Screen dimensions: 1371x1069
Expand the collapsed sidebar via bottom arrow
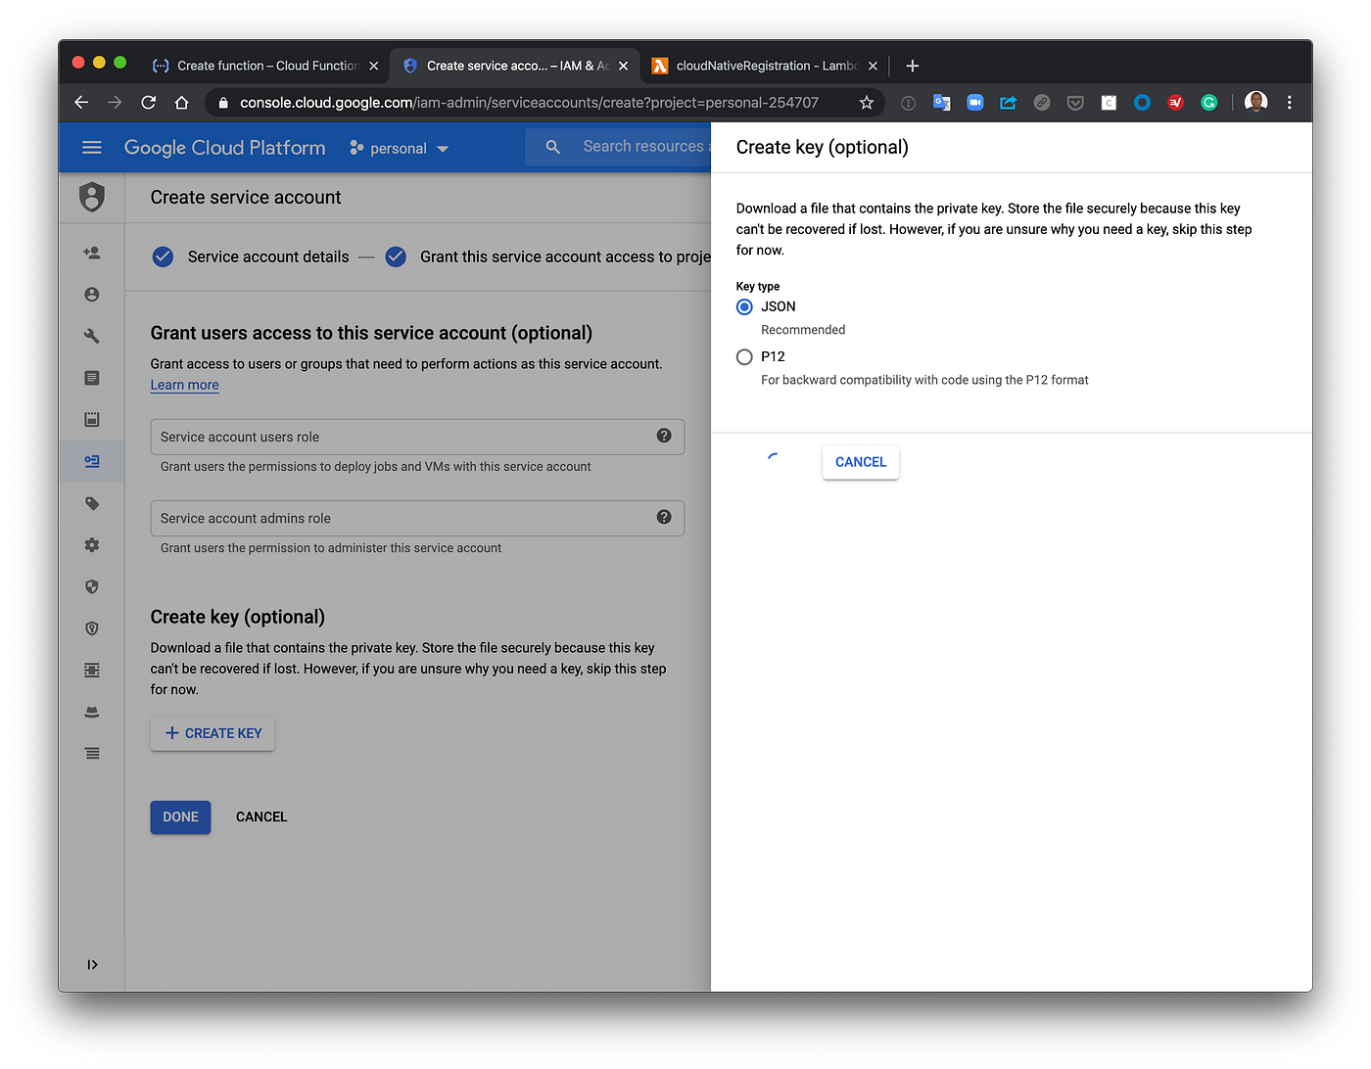pyautogui.click(x=92, y=964)
